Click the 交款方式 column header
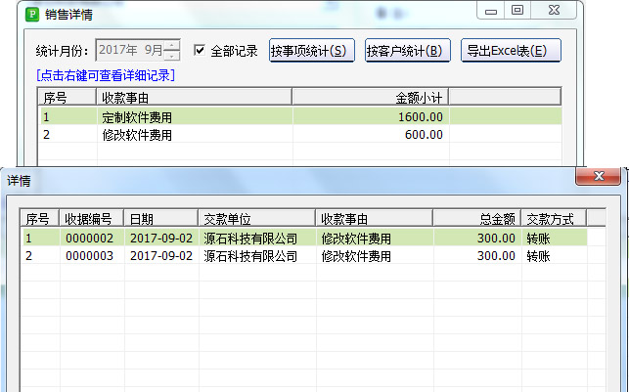 [554, 219]
